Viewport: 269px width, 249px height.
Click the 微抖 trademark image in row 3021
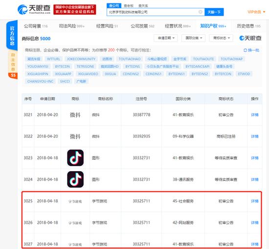[75, 115]
